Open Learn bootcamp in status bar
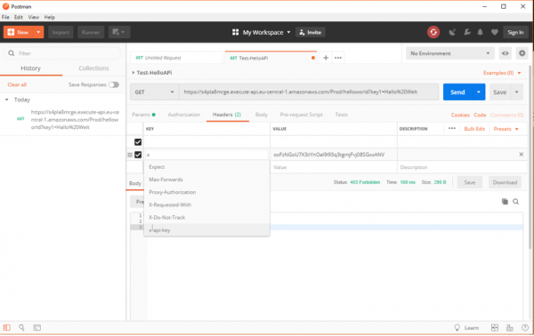This screenshot has width=534, height=336. [x=467, y=328]
